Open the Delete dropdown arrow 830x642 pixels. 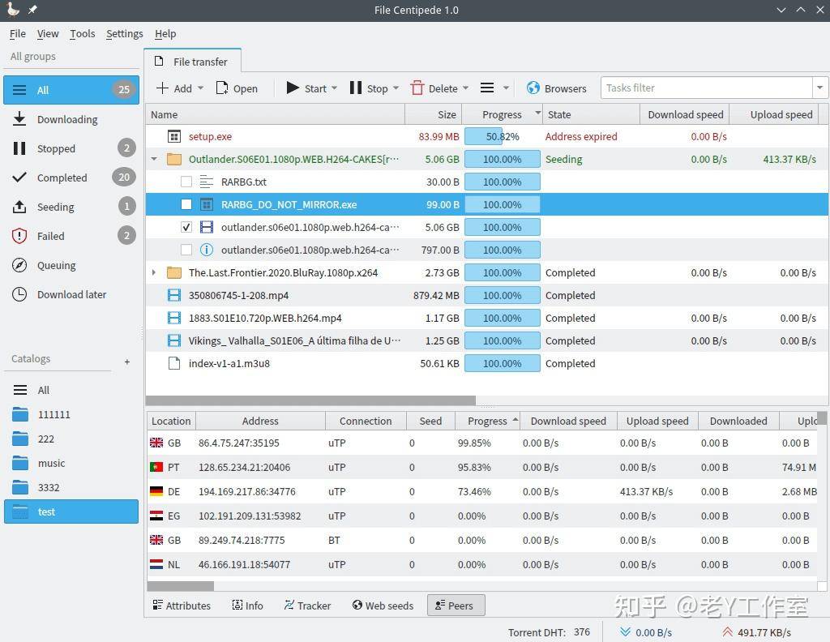pos(465,88)
